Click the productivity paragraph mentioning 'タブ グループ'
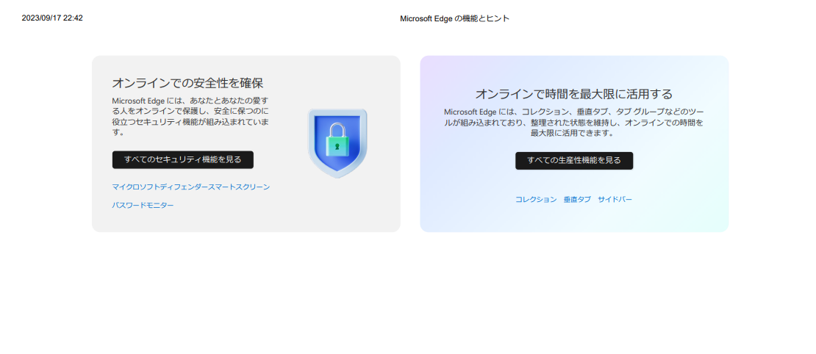Image resolution: width=816 pixels, height=354 pixels. click(574, 123)
